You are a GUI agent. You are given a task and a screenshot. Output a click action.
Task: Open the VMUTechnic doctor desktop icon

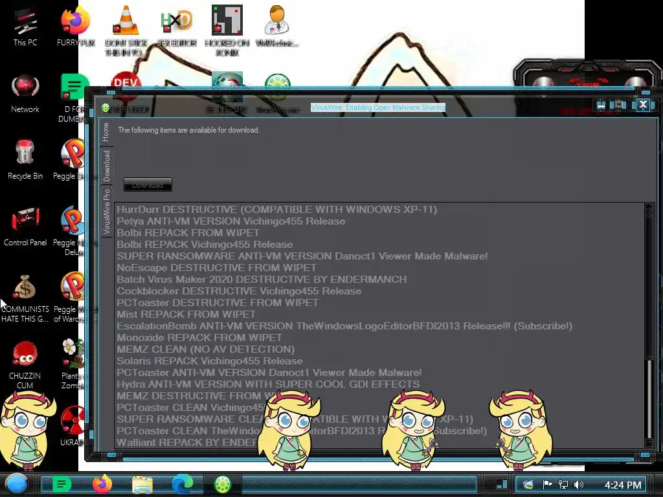tap(277, 26)
